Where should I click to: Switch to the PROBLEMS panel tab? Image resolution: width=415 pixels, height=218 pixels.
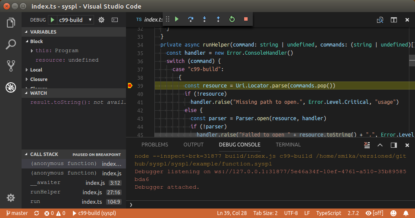click(155, 145)
